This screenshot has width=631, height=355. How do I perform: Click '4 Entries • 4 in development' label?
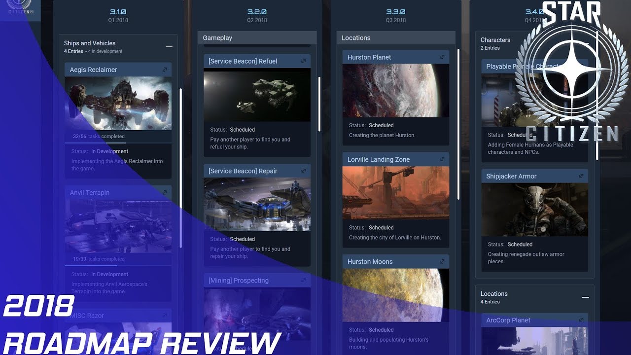pyautogui.click(x=93, y=51)
